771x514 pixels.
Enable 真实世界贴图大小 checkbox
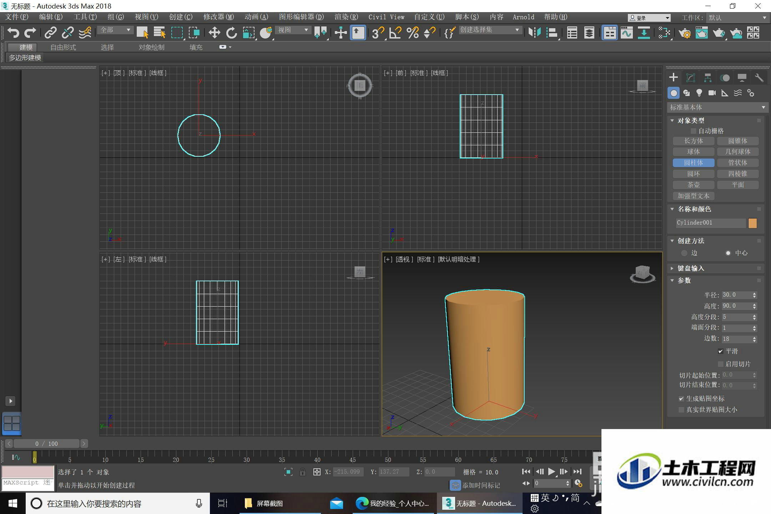[x=681, y=410]
